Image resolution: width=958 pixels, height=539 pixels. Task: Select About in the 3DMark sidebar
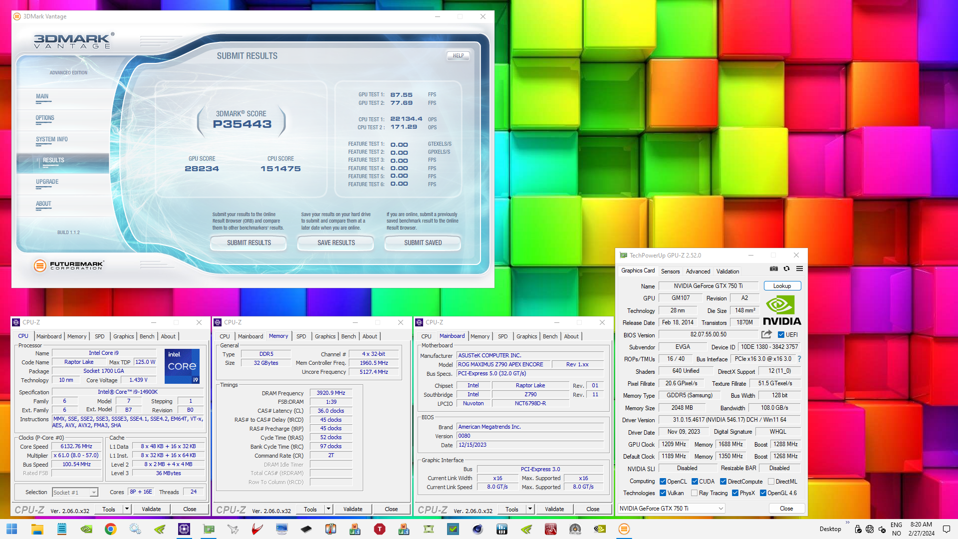coord(63,205)
